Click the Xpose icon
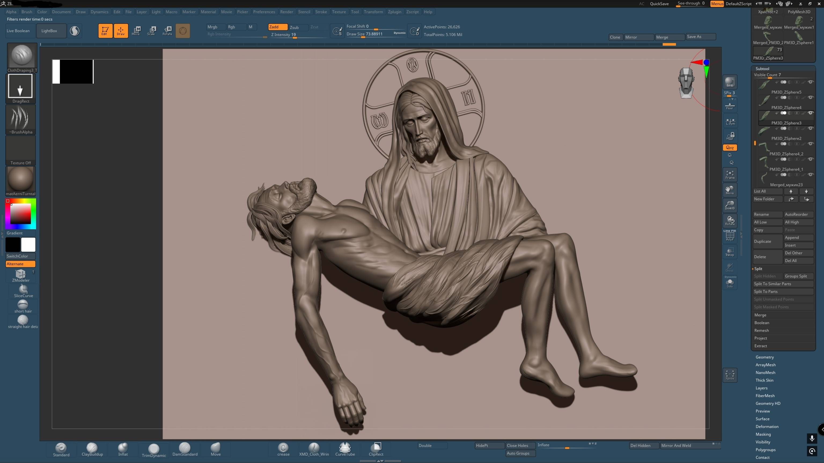The height and width of the screenshot is (463, 824). click(730, 375)
